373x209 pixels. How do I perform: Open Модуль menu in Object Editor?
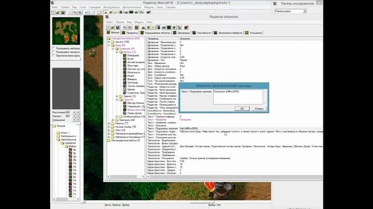[139, 22]
